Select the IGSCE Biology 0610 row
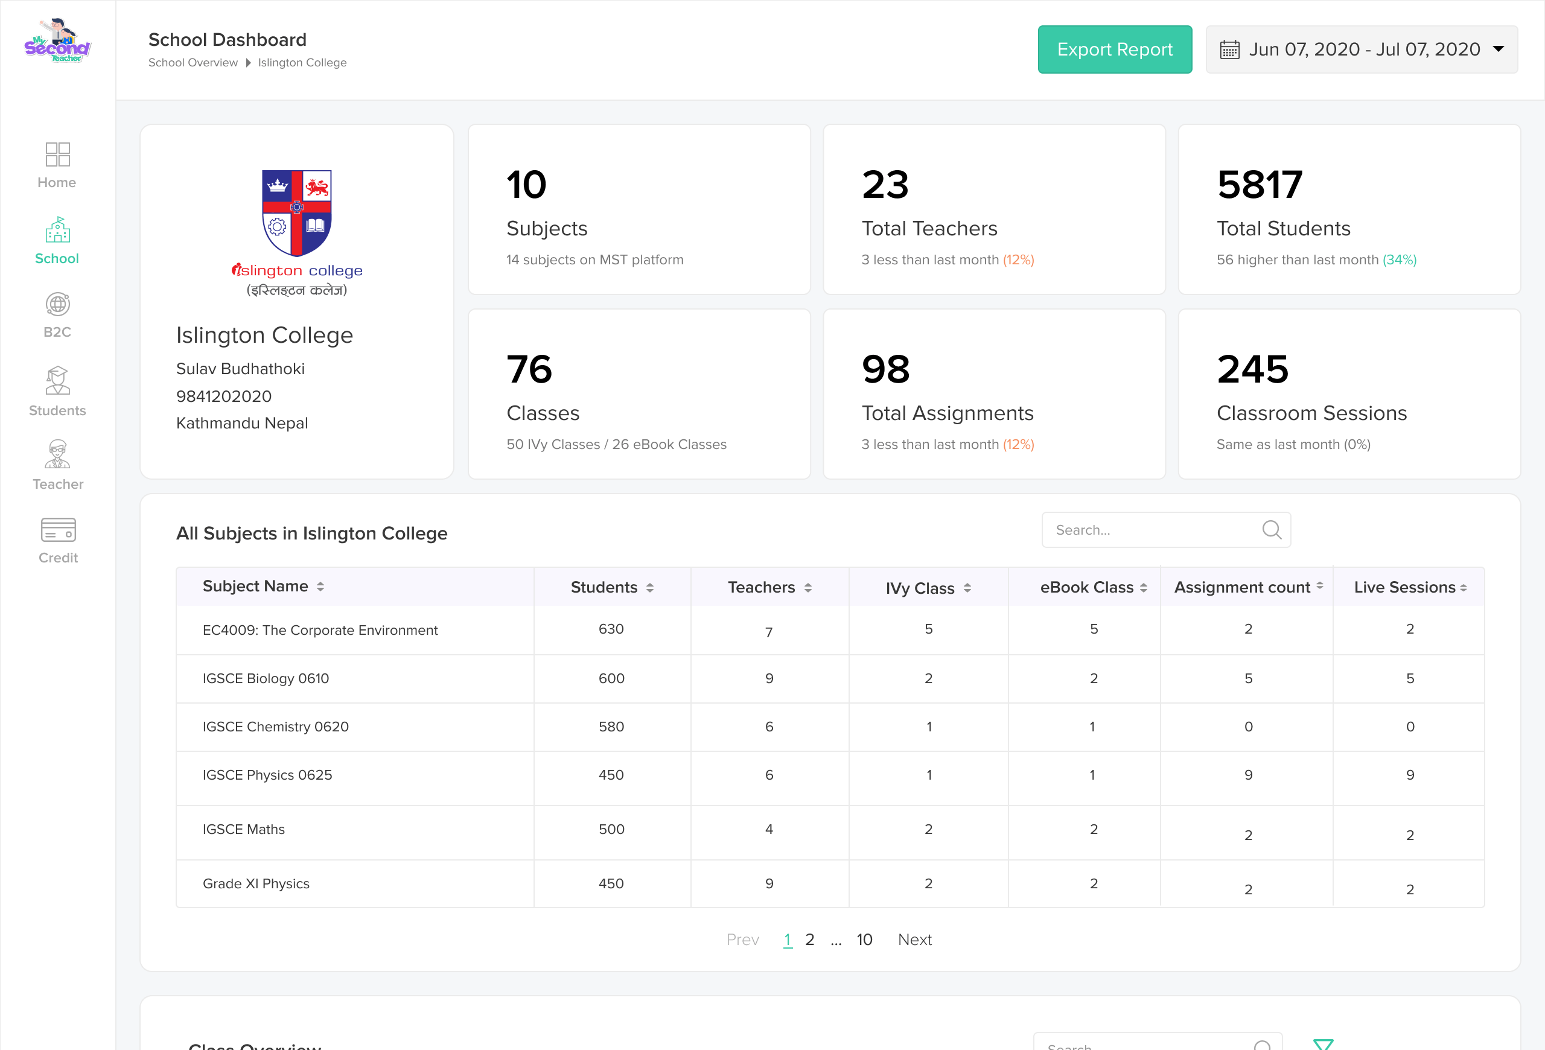Image resolution: width=1545 pixels, height=1050 pixels. [830, 678]
